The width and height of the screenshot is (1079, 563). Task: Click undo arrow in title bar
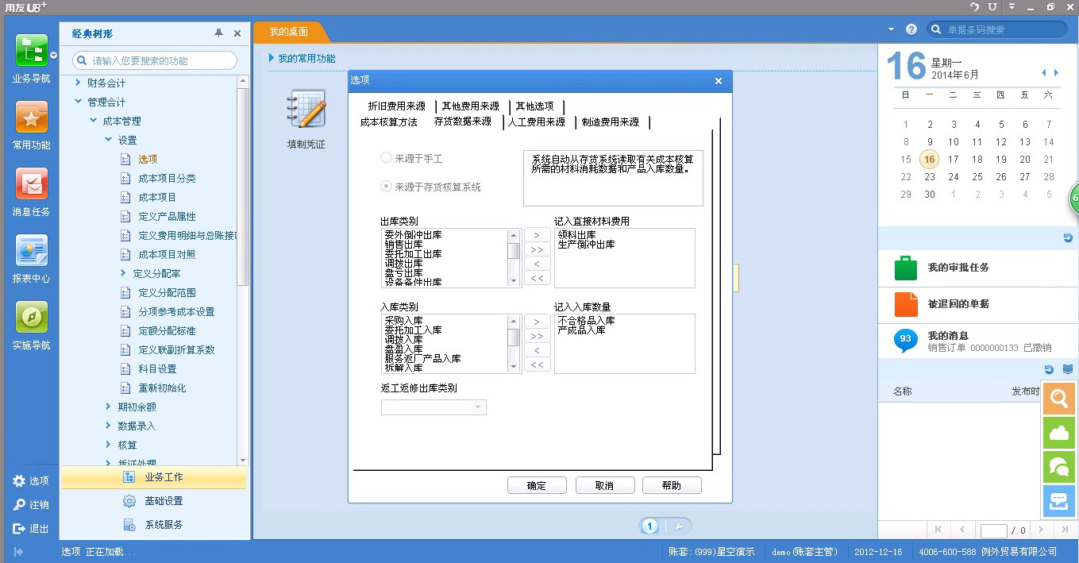(x=974, y=6)
